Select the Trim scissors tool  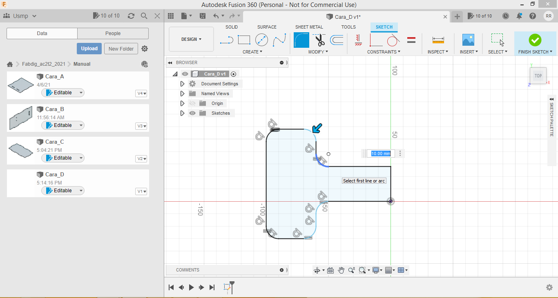click(319, 40)
